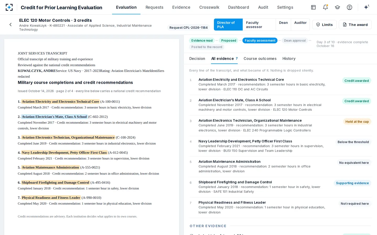This screenshot has width=377, height=235.
Task: Click the graduation cap icon
Action: [337, 7]
